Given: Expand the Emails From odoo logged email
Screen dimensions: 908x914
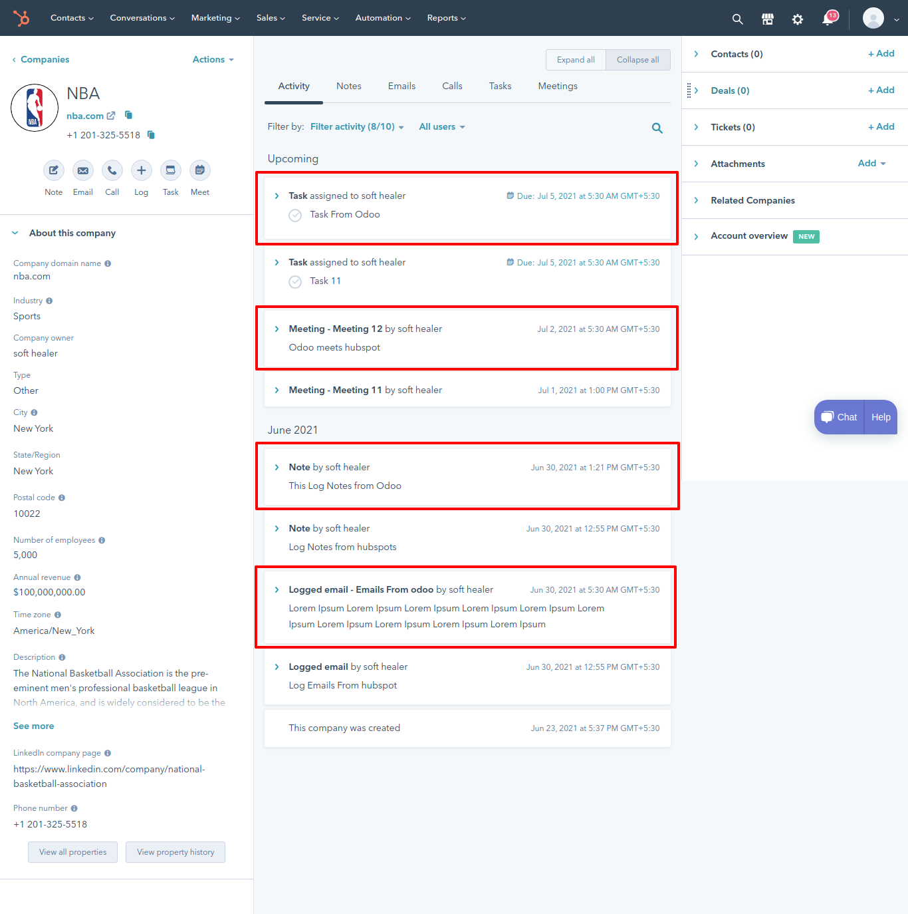Looking at the screenshot, I should pos(277,590).
